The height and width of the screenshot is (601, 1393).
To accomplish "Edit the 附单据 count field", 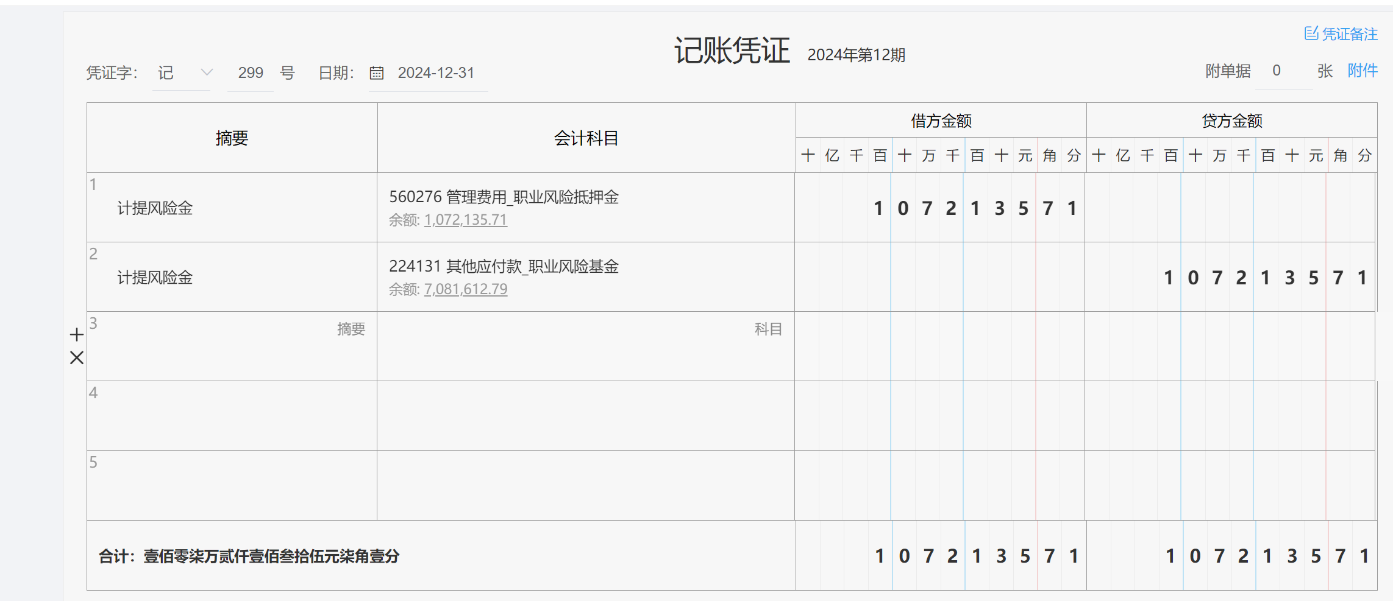I will (x=1283, y=71).
